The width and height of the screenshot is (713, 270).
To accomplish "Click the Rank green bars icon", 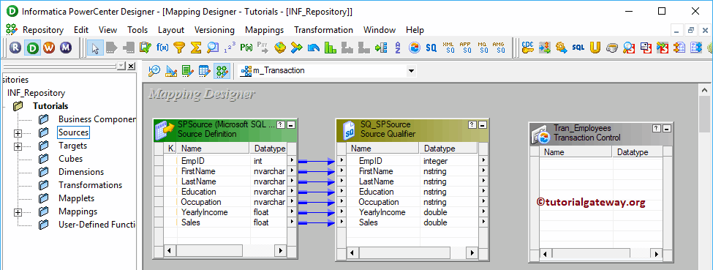I will pos(330,48).
